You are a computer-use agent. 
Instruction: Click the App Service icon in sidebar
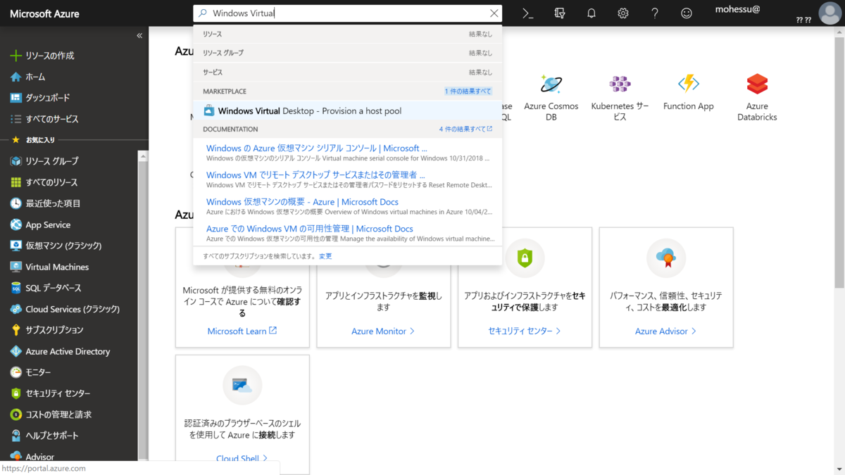[x=15, y=224]
